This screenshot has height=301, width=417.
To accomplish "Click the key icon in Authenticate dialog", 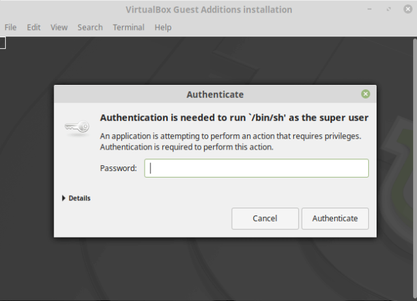I will pos(78,128).
